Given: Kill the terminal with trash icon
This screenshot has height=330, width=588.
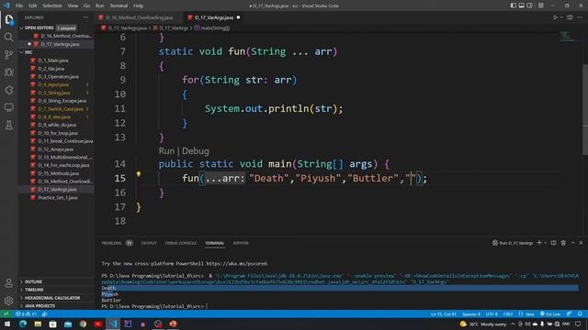Looking at the screenshot, I should (x=563, y=243).
